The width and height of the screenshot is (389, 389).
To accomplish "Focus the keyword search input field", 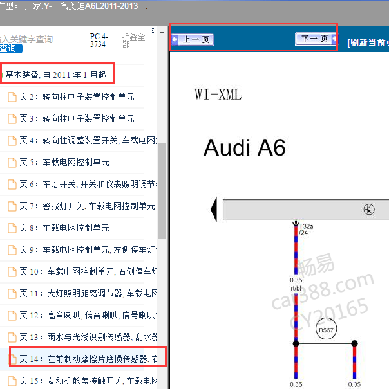I will pos(26,39).
